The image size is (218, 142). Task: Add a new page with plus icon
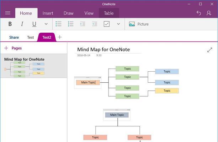click(6, 48)
